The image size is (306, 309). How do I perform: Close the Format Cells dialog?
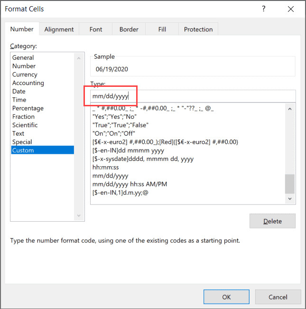(290, 9)
